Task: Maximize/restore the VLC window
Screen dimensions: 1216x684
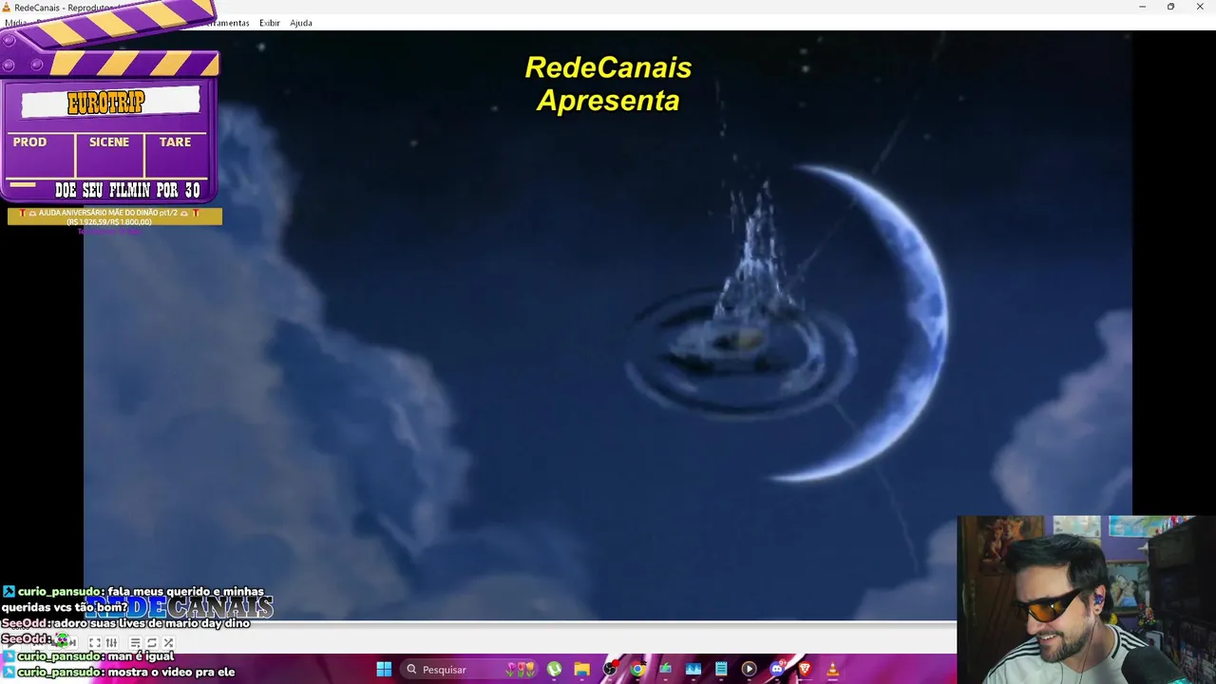Action: 1170,7
